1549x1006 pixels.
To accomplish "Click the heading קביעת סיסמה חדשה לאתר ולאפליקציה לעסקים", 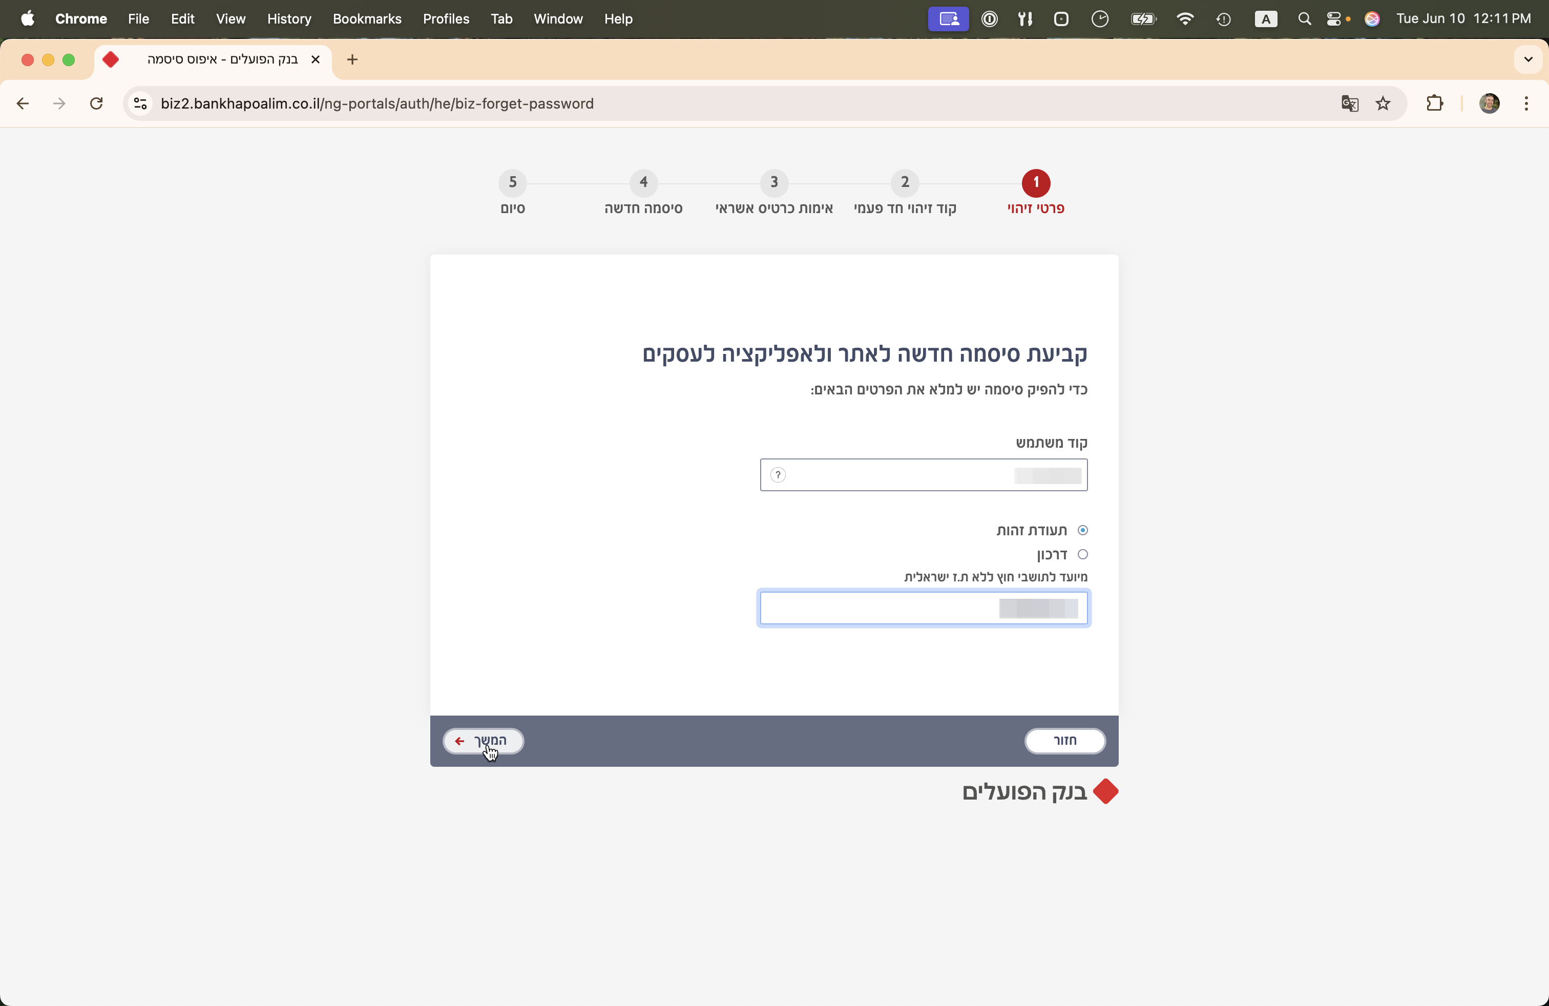I will (x=864, y=354).
